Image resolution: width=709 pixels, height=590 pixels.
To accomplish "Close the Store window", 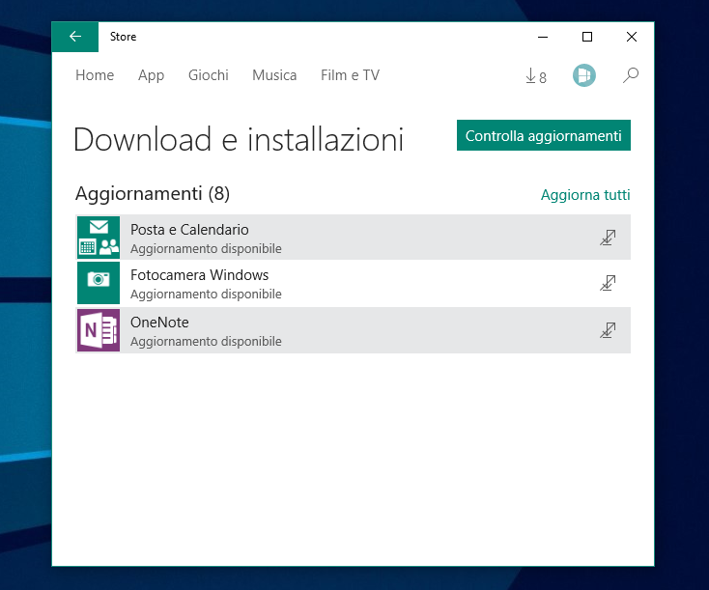I will [x=632, y=37].
